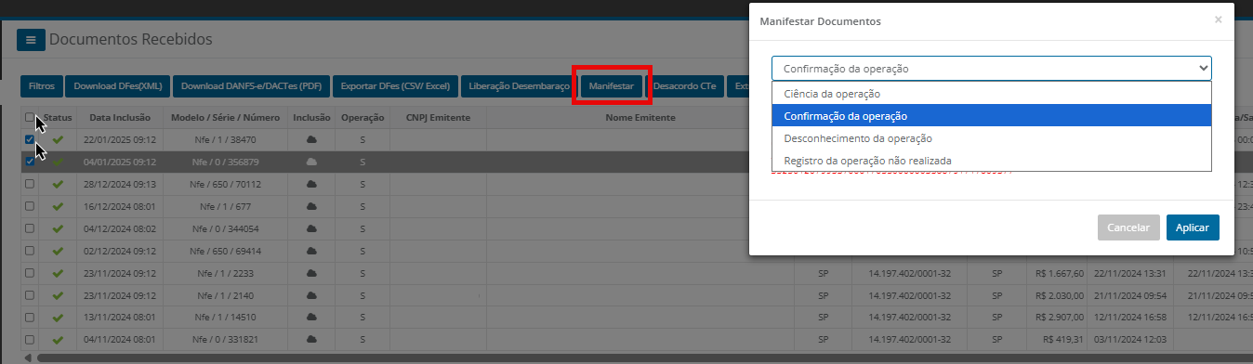Screen dimensions: 1253x364
Task: Click Desacordo CTe button
Action: click(685, 86)
